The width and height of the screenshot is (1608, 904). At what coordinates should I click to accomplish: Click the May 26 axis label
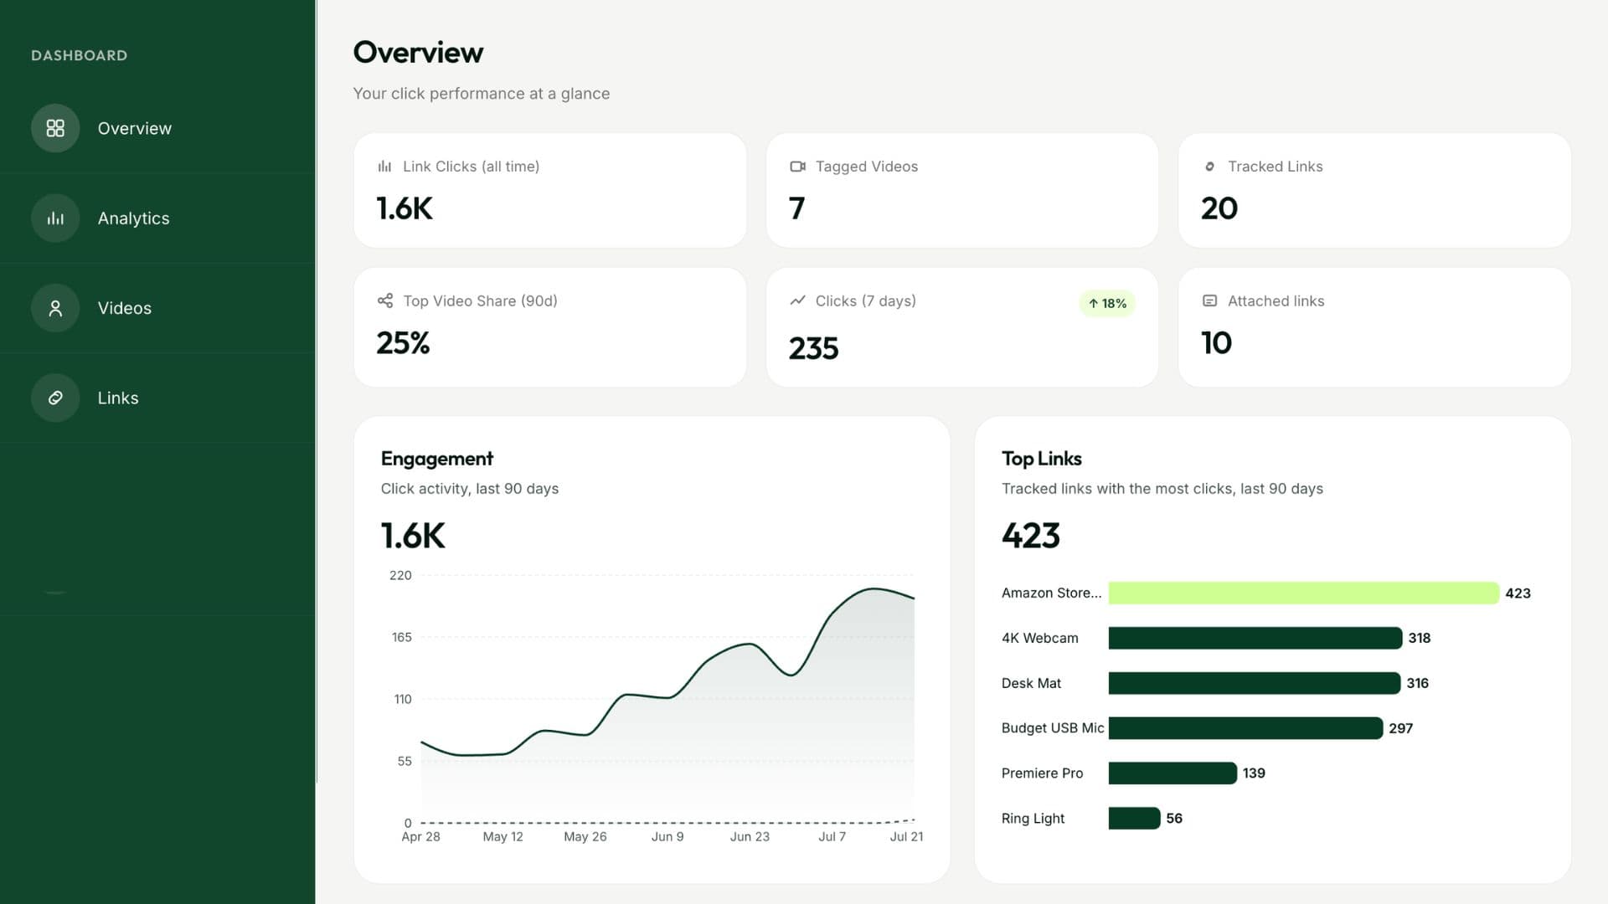(x=585, y=836)
